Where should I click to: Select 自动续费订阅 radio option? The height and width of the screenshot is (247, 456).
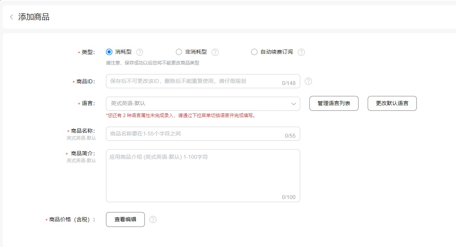pyautogui.click(x=254, y=52)
